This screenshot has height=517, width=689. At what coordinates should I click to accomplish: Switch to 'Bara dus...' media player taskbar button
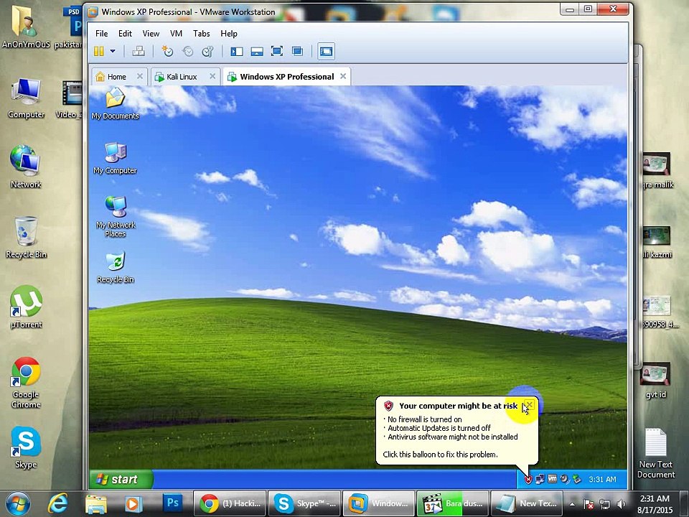(453, 503)
